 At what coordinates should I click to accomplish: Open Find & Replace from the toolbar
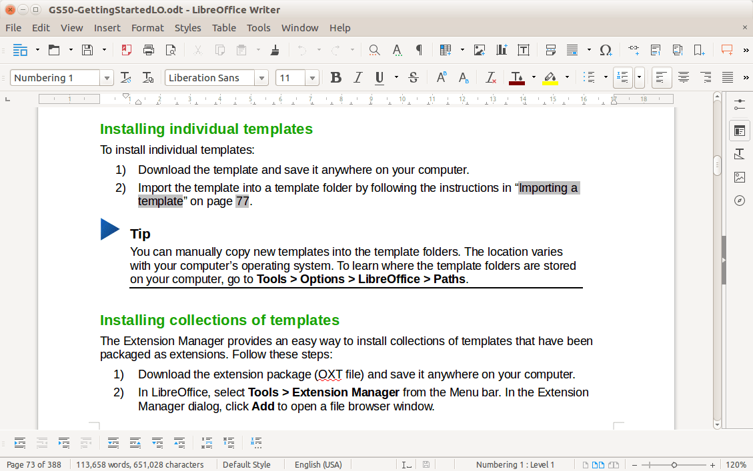(x=373, y=50)
